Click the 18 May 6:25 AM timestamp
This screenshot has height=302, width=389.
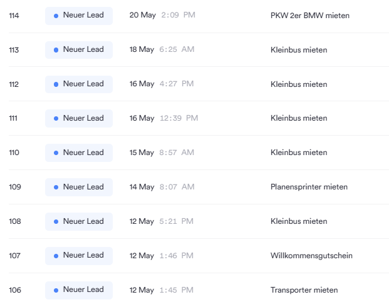click(x=162, y=49)
